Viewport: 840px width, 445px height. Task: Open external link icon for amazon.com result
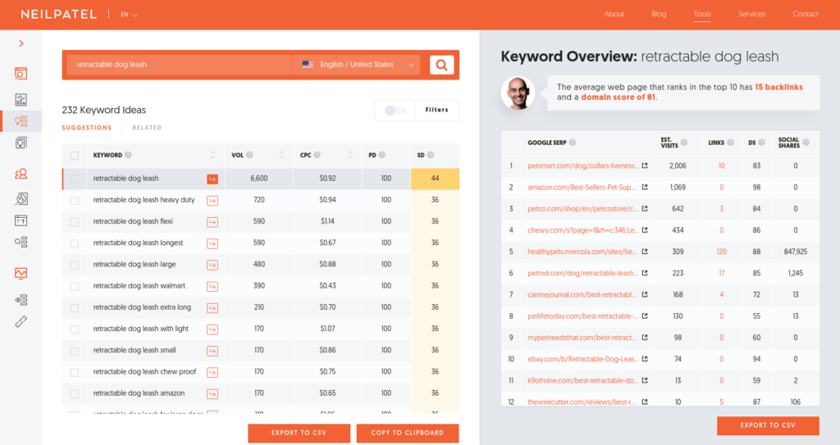click(645, 188)
